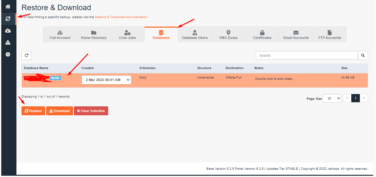Click the Restore sidebar refresh icon
This screenshot has height=177, width=376.
tap(8, 19)
